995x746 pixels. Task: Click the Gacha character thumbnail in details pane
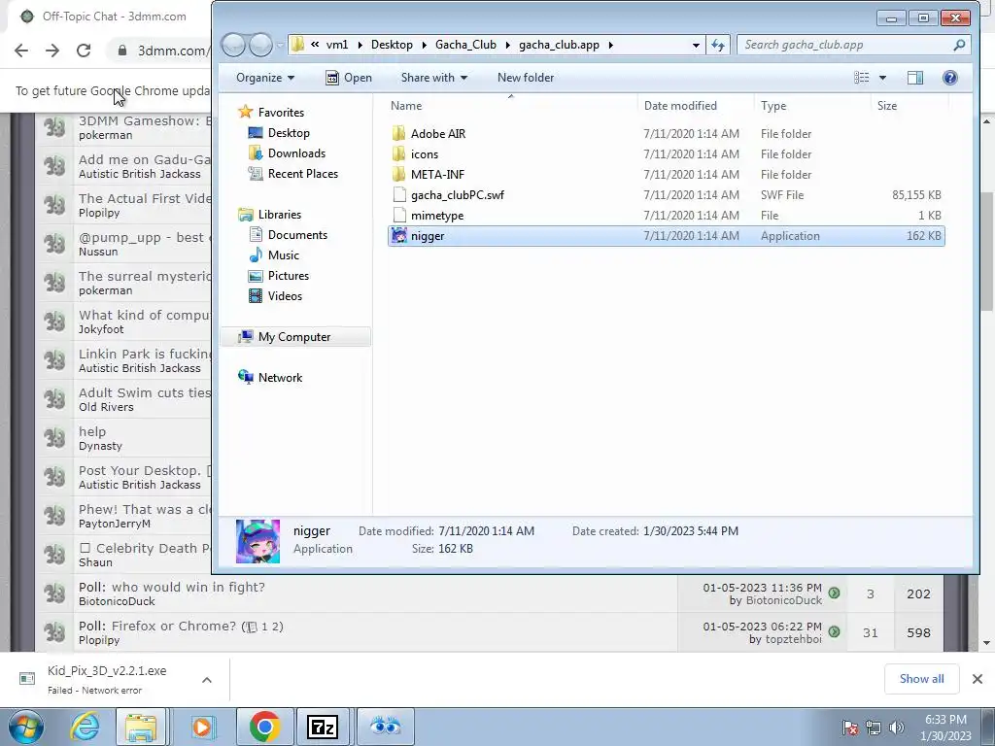tap(257, 541)
